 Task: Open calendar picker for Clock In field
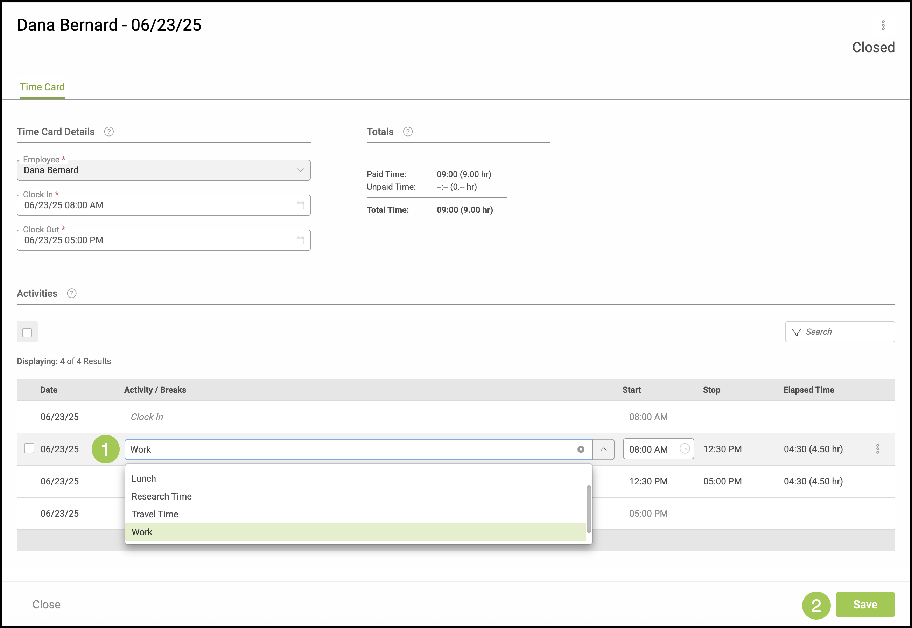click(301, 205)
